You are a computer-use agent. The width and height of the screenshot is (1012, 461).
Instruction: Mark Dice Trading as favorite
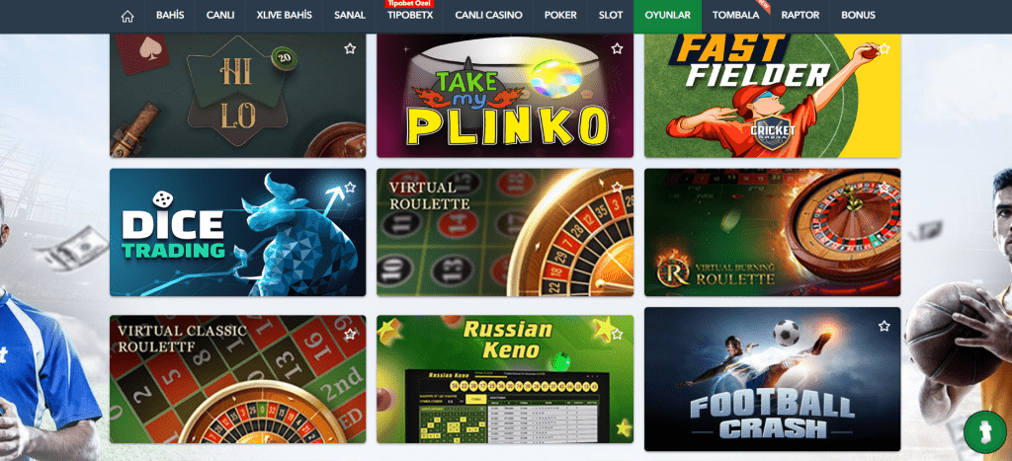(x=350, y=187)
